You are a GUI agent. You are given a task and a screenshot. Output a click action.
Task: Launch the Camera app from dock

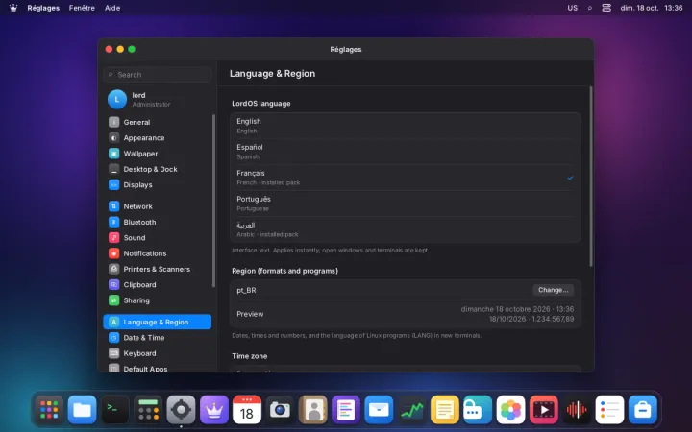[x=280, y=410]
